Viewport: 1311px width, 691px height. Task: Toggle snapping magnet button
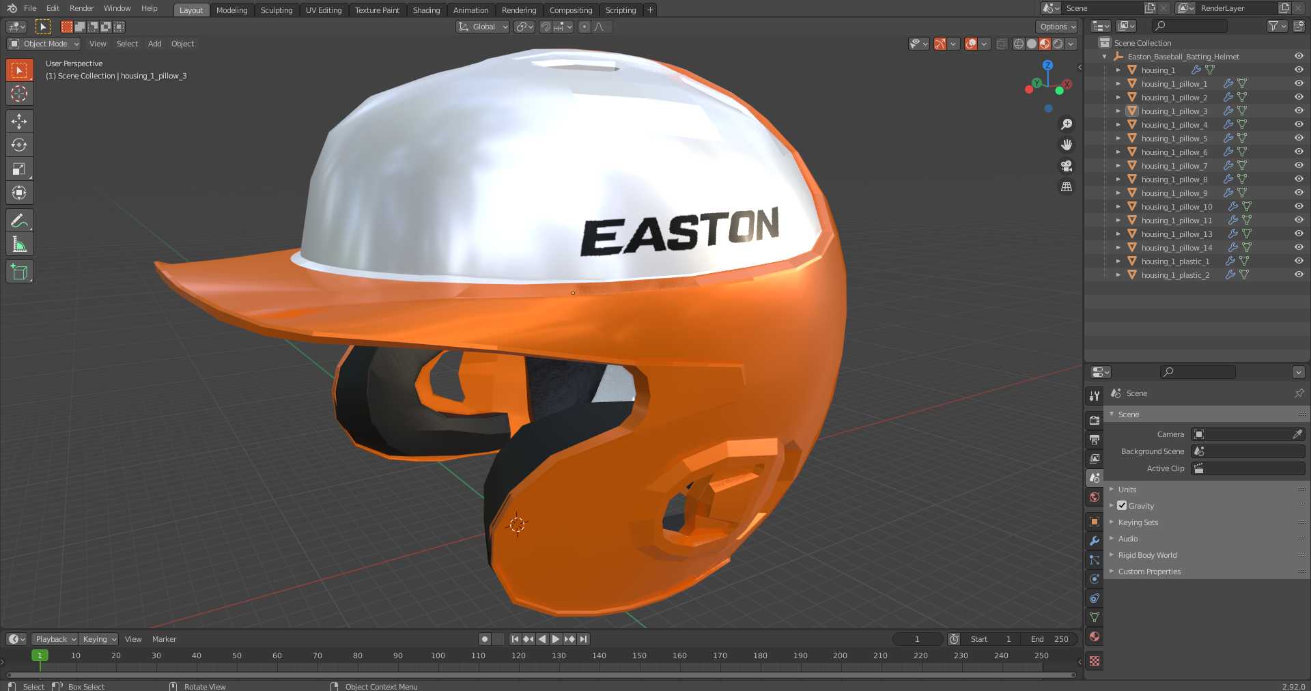click(546, 27)
